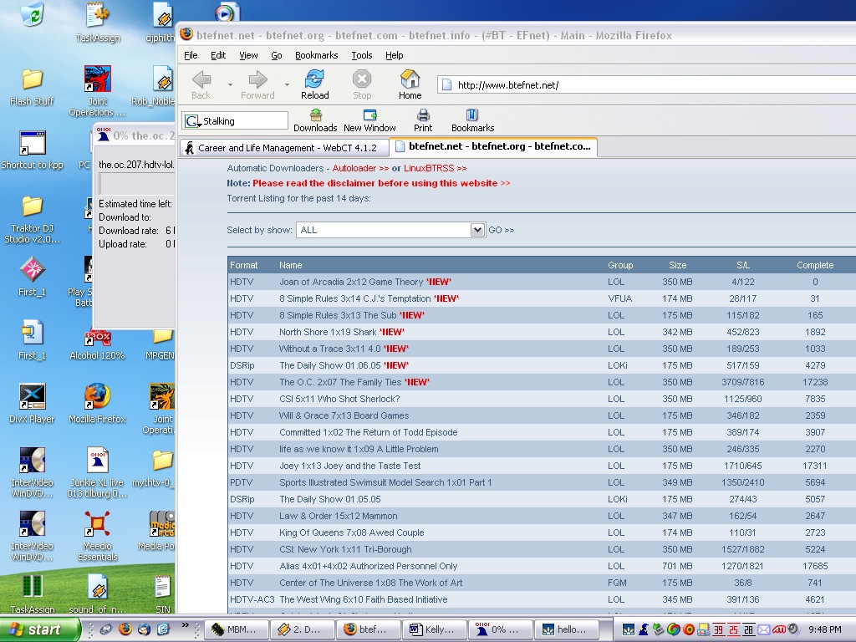Screen dimensions: 856x642
Task: Expand the quick launch overflow chevron
Action: click(x=185, y=625)
